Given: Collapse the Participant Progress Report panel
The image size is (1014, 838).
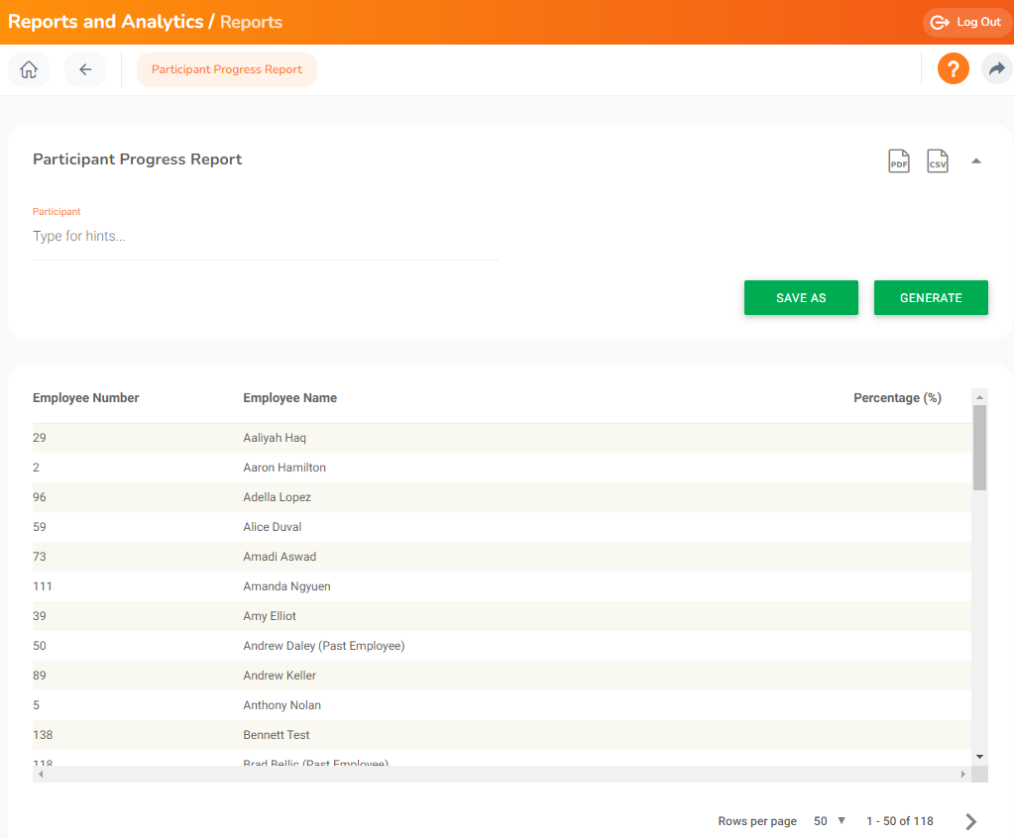Looking at the screenshot, I should 976,160.
